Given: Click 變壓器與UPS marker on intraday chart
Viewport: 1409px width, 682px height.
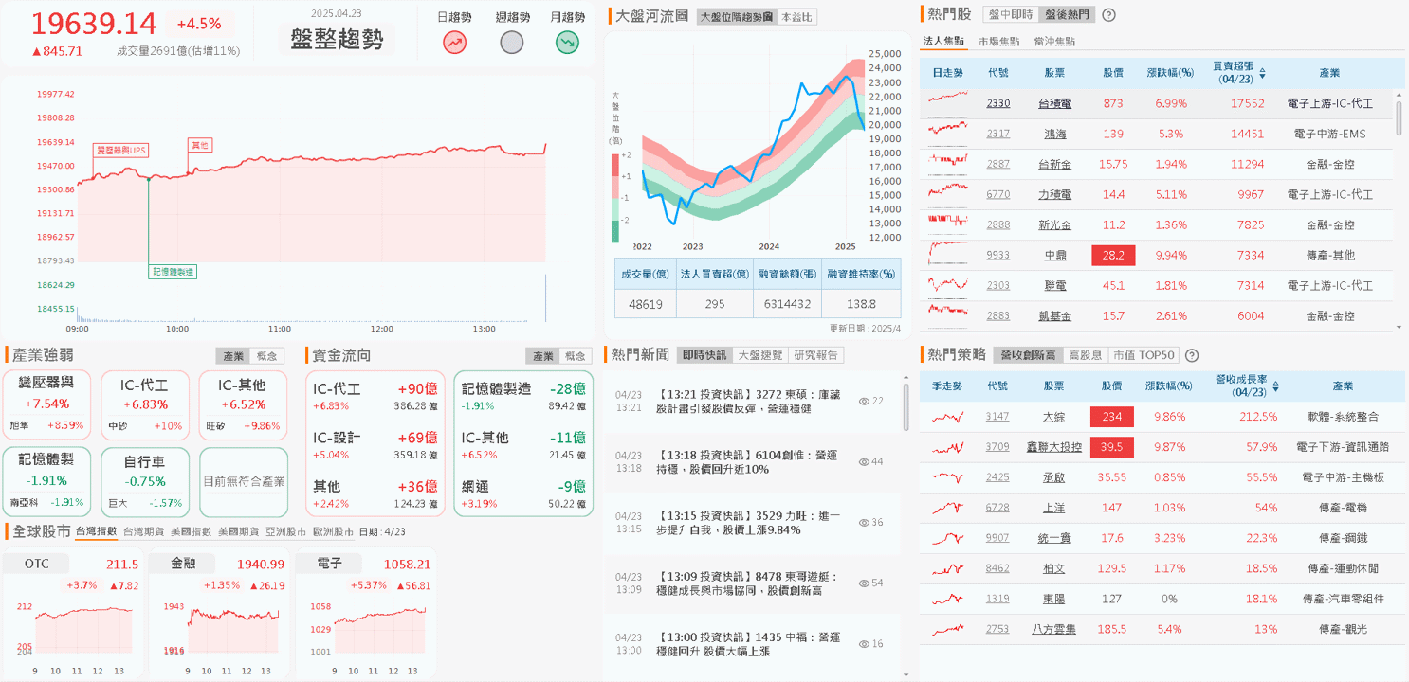Looking at the screenshot, I should pyautogui.click(x=121, y=151).
